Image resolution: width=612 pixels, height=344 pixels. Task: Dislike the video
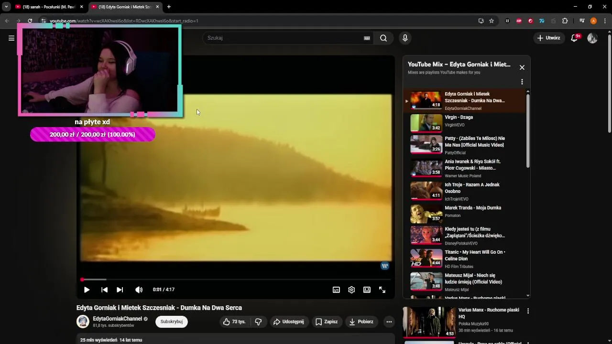tap(258, 322)
